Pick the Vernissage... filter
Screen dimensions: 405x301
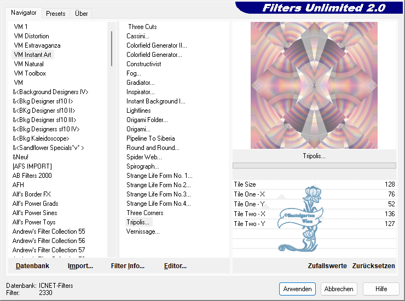pyautogui.click(x=143, y=231)
